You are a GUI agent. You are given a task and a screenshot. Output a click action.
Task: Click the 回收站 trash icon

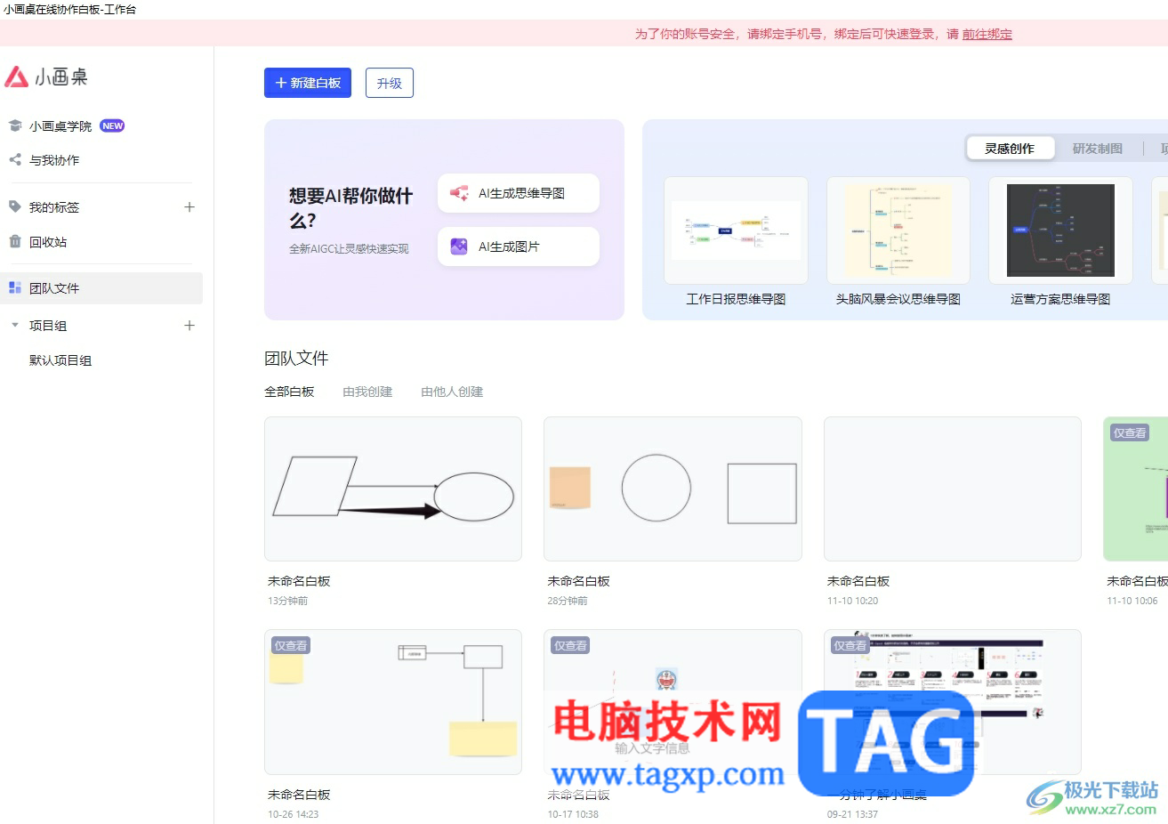point(15,241)
